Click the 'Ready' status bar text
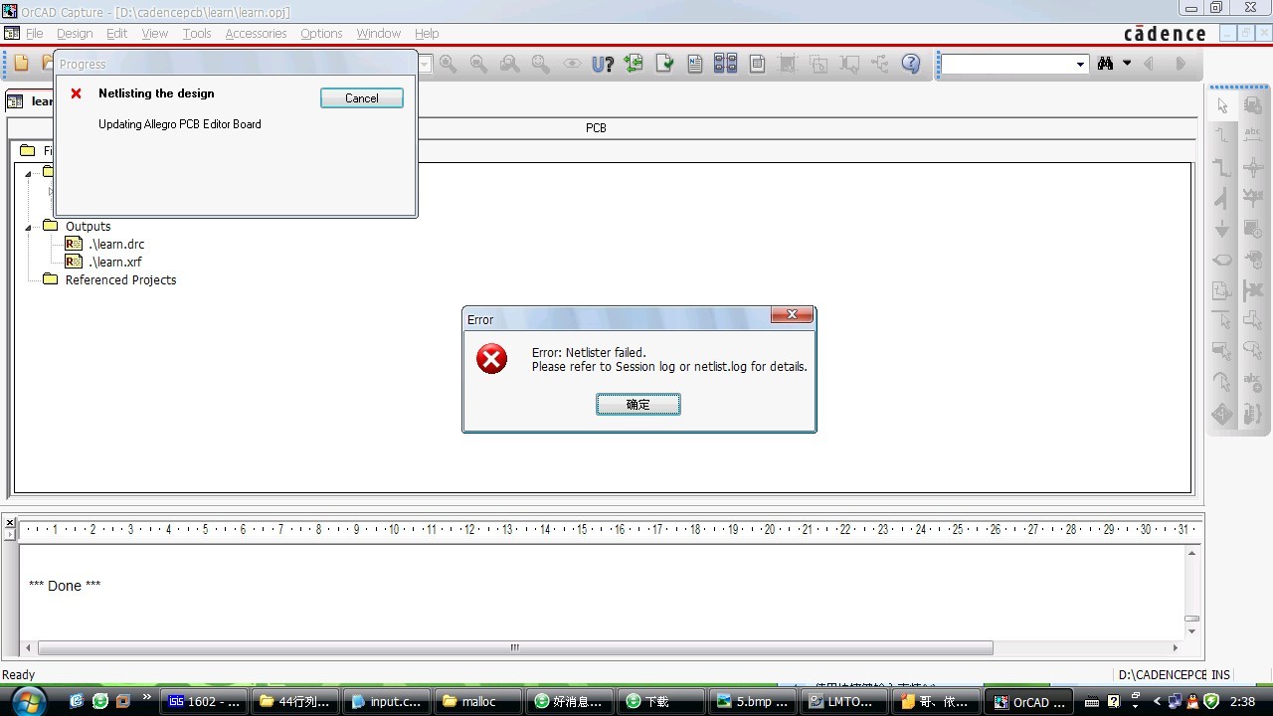 pos(19,675)
